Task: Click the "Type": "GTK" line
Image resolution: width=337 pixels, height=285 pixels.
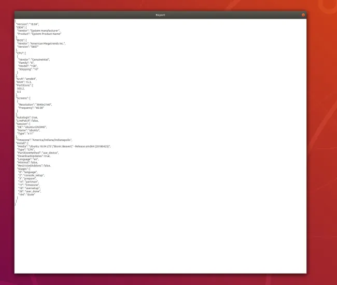Action: point(26,150)
